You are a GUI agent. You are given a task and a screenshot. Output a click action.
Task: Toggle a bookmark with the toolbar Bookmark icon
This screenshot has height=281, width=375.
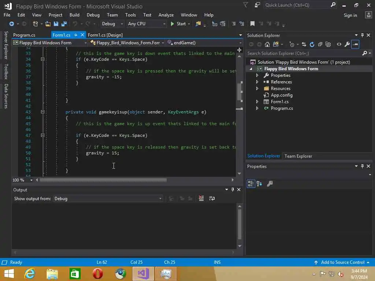click(x=252, y=24)
